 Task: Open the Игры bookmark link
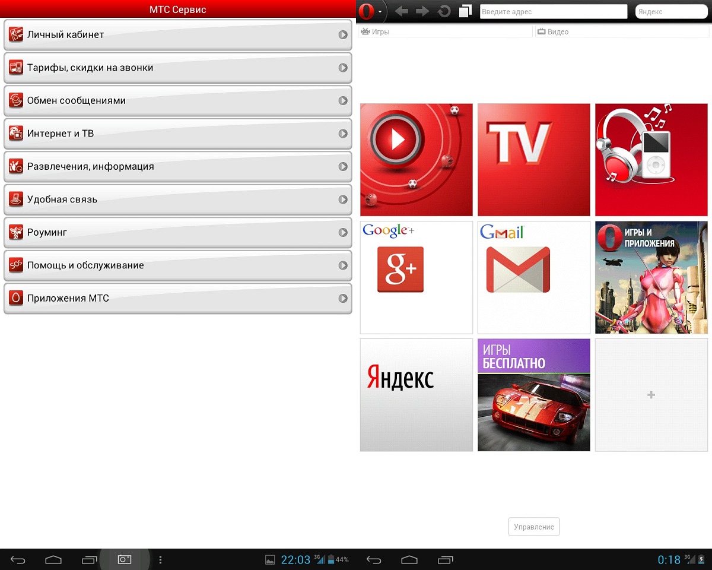446,32
